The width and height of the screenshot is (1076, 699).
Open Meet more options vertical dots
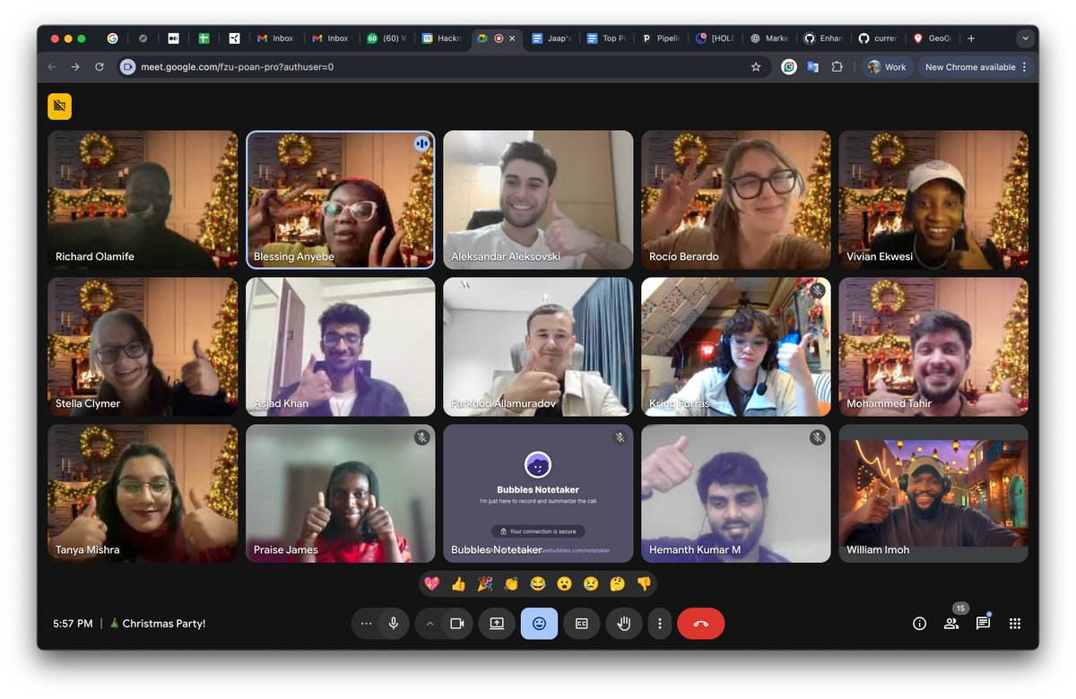point(660,624)
